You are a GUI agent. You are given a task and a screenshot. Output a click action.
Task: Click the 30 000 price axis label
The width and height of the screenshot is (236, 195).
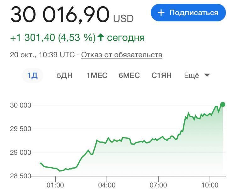point(21,105)
